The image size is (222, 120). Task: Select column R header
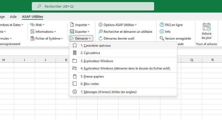212,60
